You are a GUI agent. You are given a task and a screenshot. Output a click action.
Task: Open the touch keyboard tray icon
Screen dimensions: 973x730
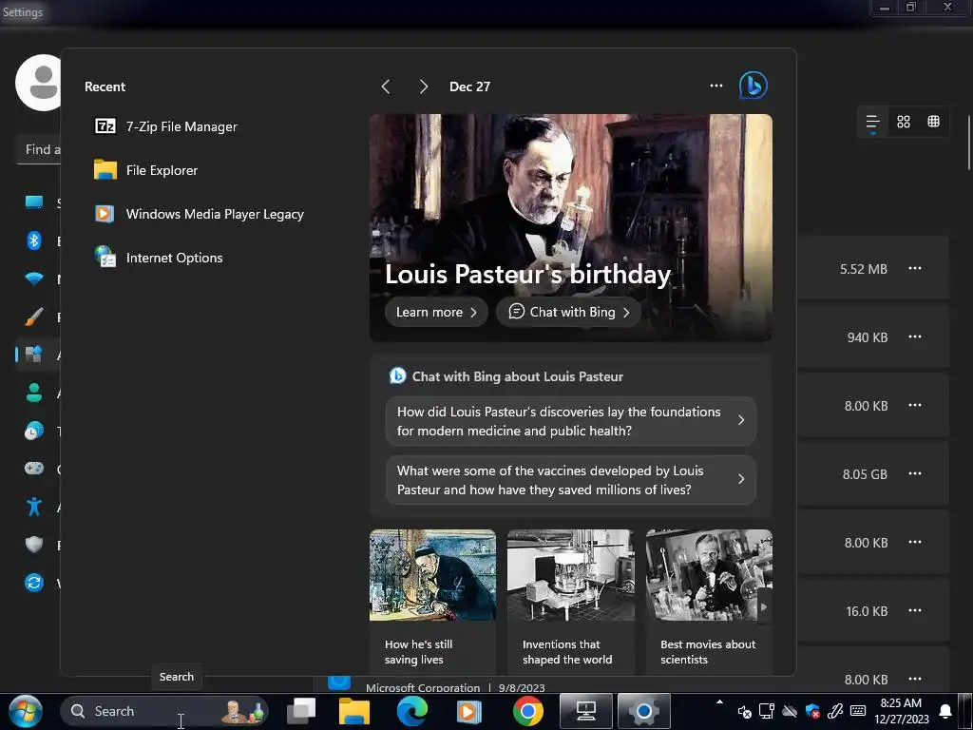click(858, 711)
